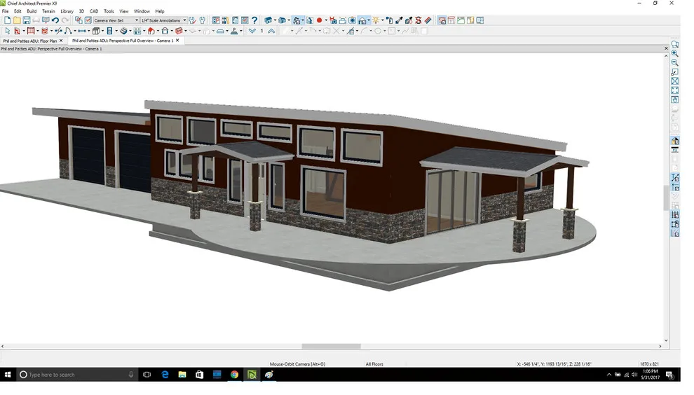The image size is (694, 395).
Task: Open a file using the folder icon
Action: pyautogui.click(x=17, y=20)
